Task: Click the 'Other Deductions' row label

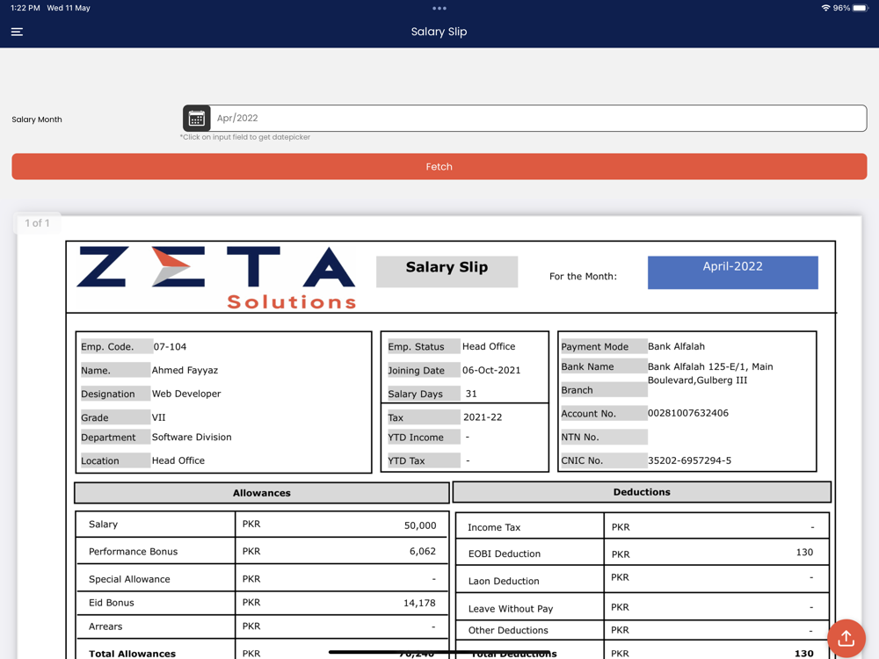Action: [508, 630]
